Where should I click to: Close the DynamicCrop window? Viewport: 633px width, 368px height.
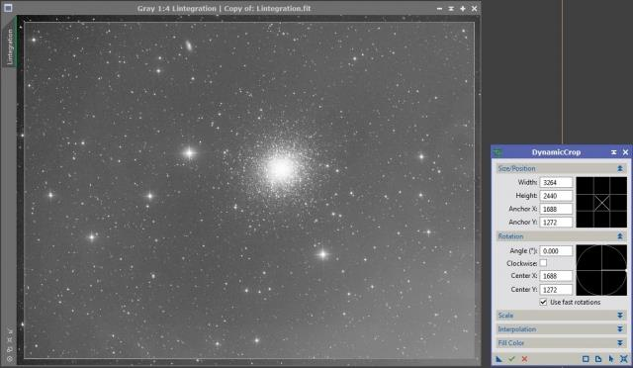coord(625,152)
